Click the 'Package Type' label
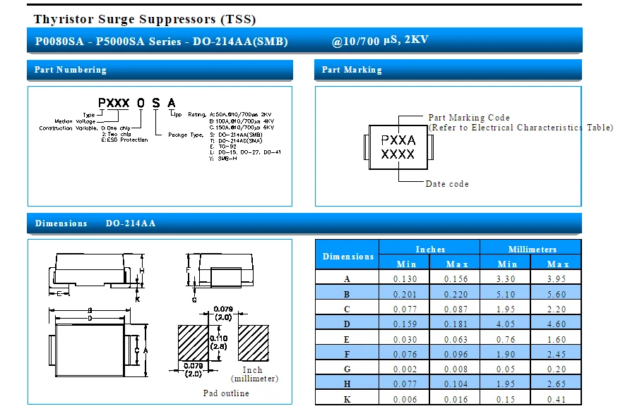Viewport: 618px width, 411px height. (x=186, y=135)
